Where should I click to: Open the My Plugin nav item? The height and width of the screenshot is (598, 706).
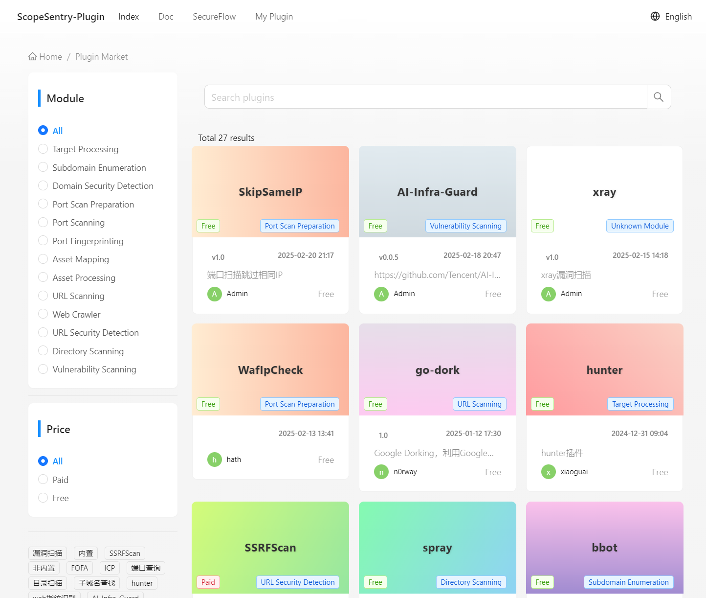click(274, 17)
